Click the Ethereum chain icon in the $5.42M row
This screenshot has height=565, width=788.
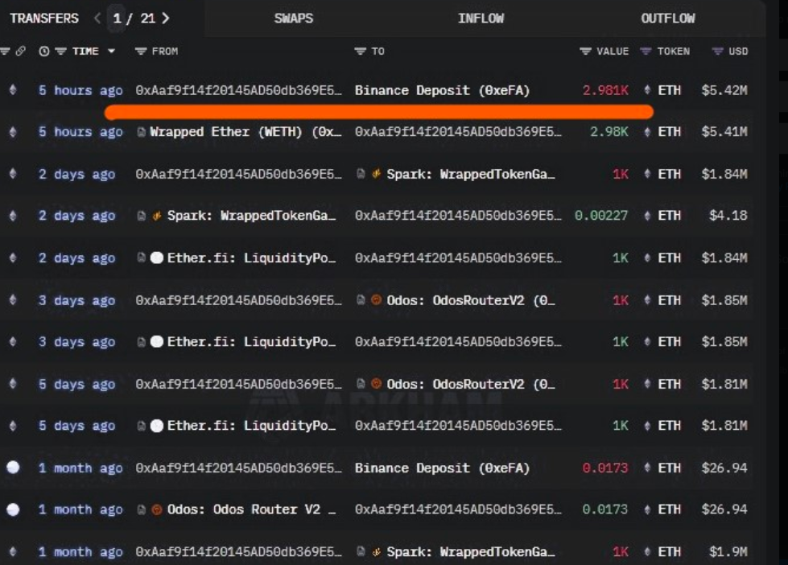tap(13, 90)
